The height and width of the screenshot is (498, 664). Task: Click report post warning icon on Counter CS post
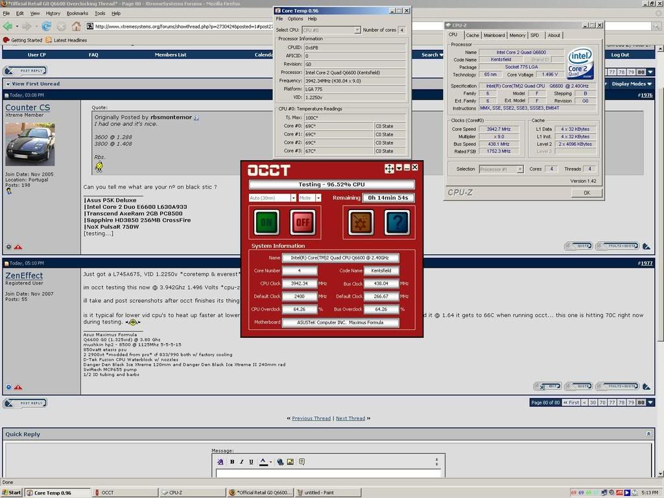(18, 247)
